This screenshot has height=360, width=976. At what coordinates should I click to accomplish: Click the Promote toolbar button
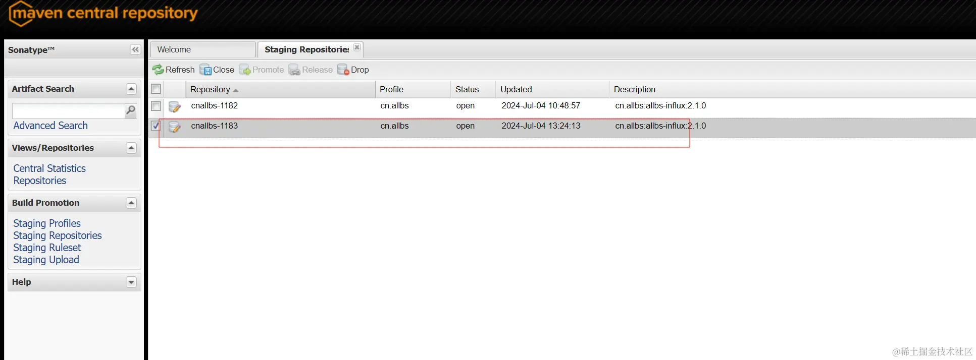262,70
